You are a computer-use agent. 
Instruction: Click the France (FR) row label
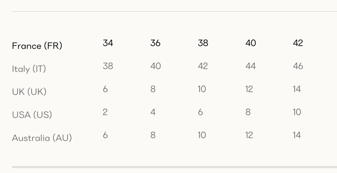tap(37, 46)
